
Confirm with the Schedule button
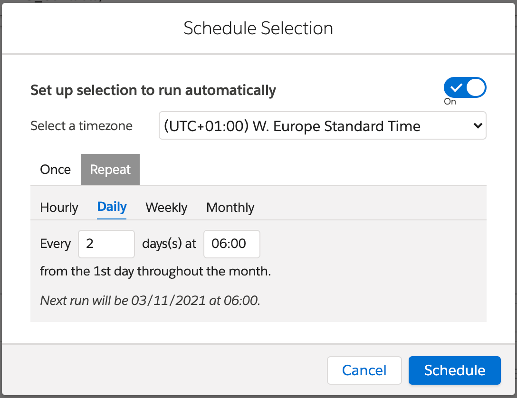coord(454,370)
